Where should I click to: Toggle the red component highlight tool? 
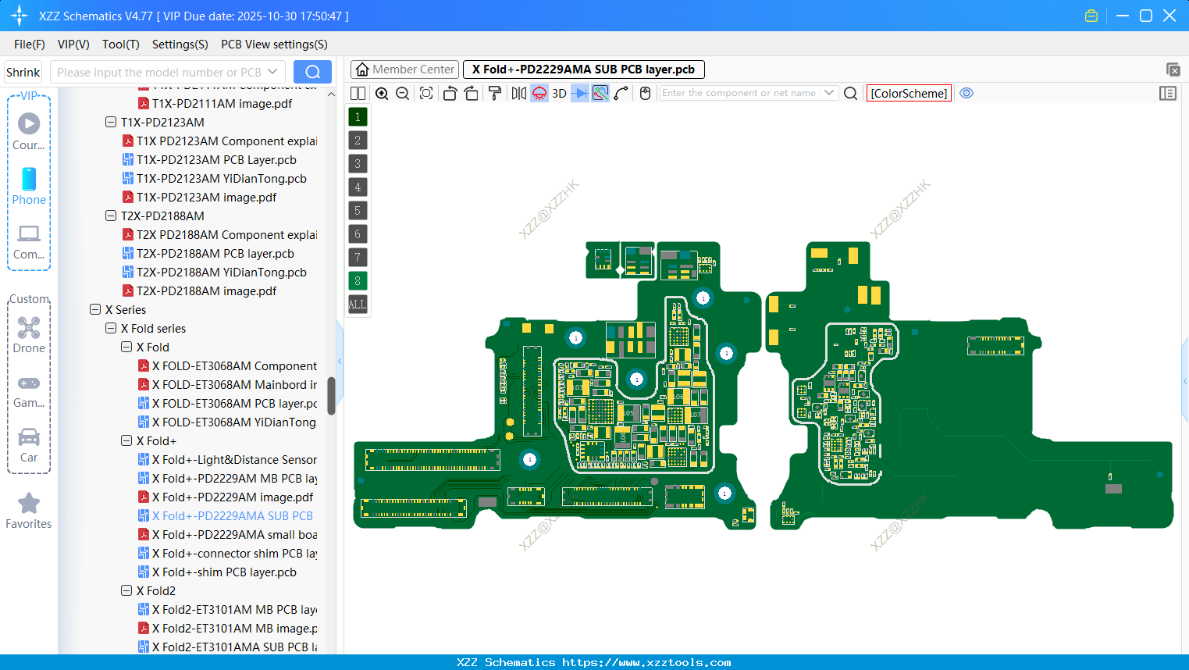[x=539, y=93]
